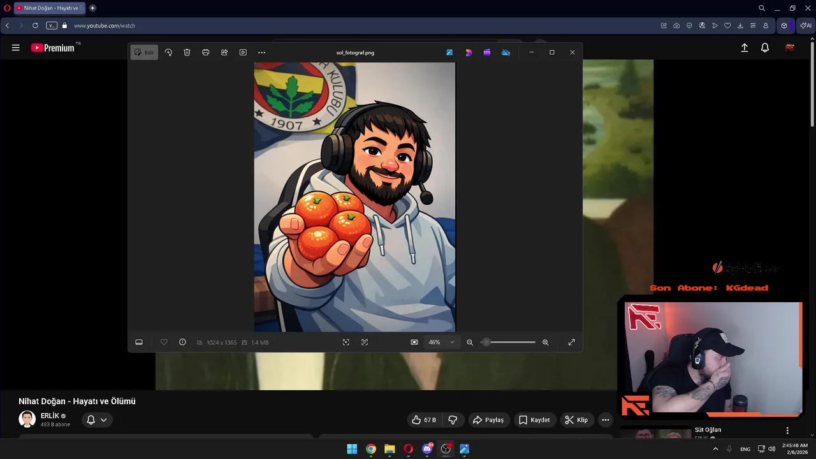Screen dimensions: 816x459
Task: Open Opera downloads icon
Action: coord(740,25)
